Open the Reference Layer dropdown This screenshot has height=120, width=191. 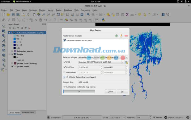[x=103, y=57]
